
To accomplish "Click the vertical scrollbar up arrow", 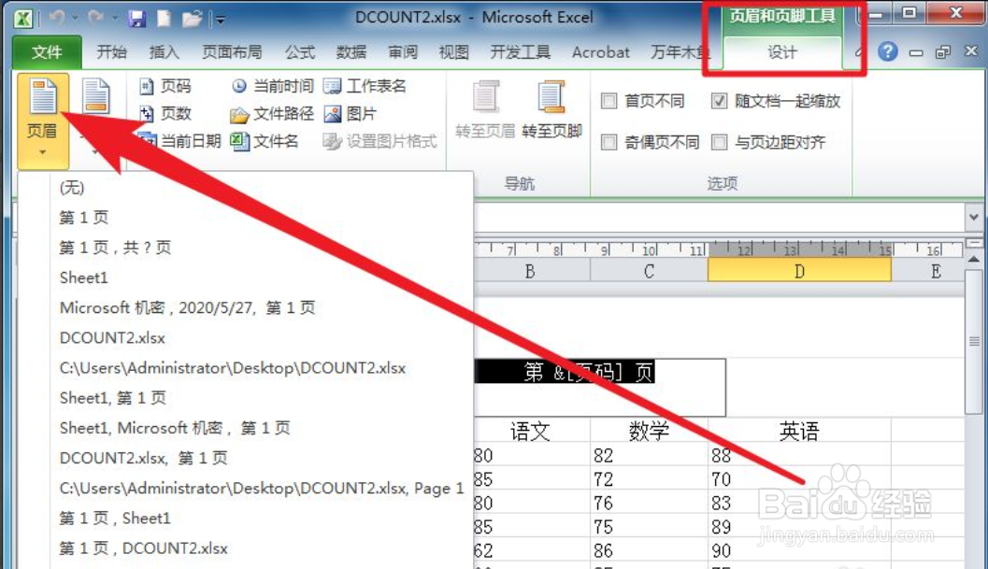I will click(x=973, y=259).
